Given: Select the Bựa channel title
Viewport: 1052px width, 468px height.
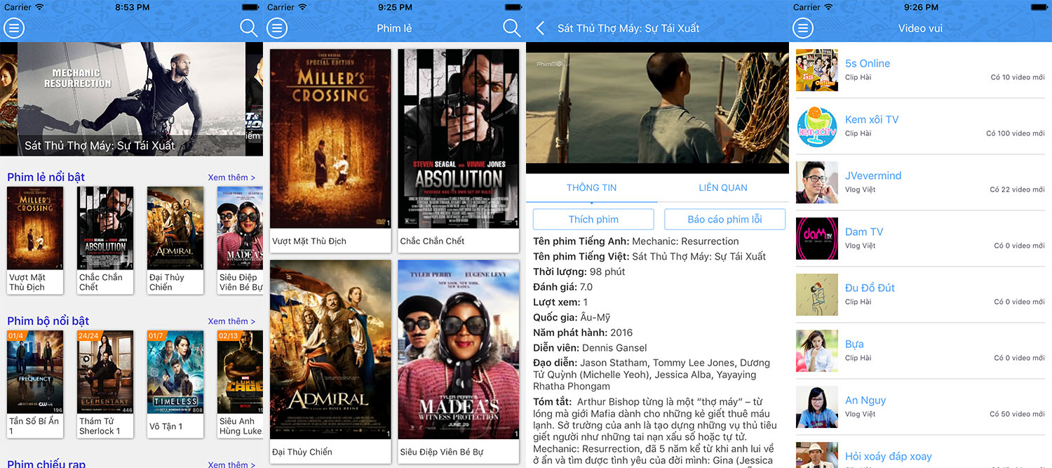Looking at the screenshot, I should 854,344.
